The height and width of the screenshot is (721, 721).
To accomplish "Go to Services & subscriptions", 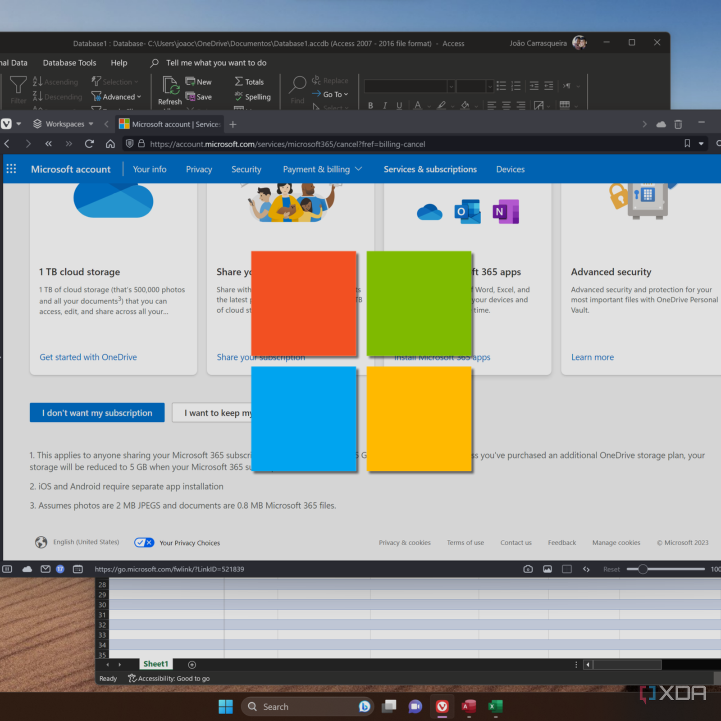I will 430,169.
